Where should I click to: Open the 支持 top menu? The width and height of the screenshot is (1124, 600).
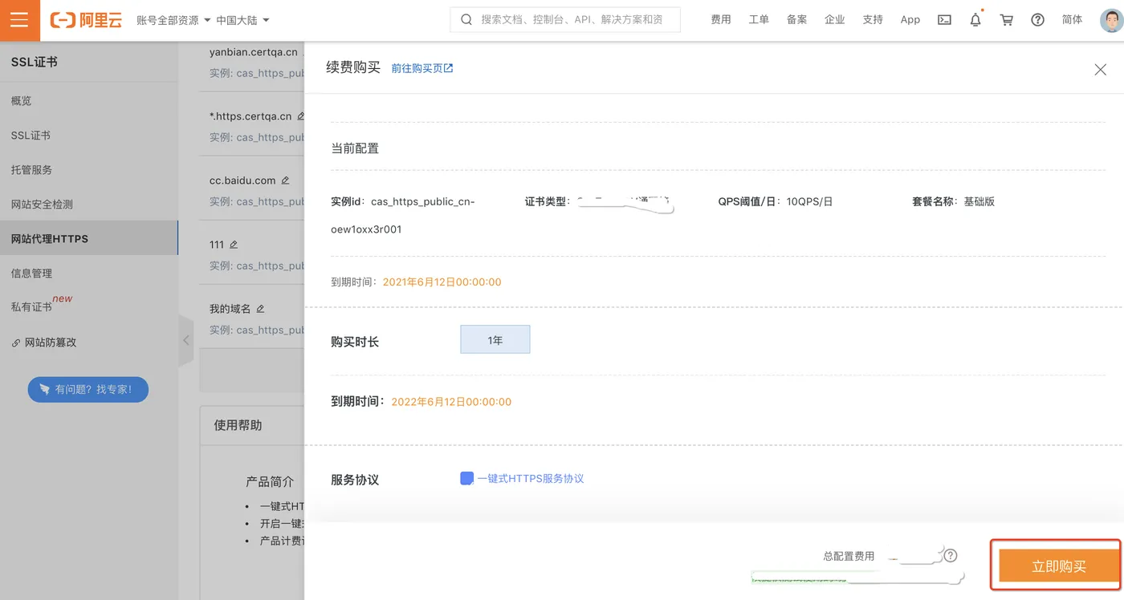coord(873,20)
